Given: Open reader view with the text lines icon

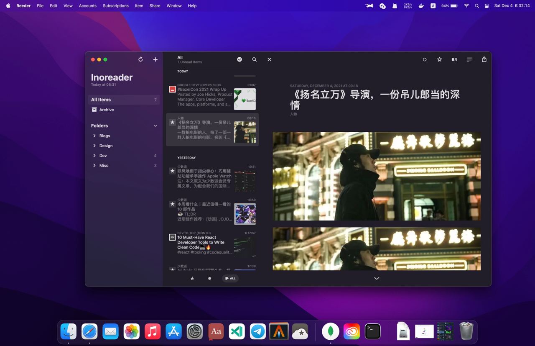Looking at the screenshot, I should pyautogui.click(x=469, y=59).
